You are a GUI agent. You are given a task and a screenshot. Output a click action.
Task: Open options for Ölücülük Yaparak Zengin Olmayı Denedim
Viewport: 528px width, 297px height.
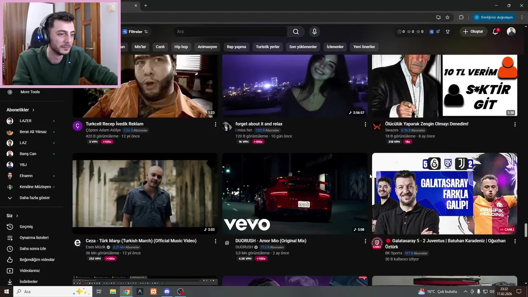(515, 124)
